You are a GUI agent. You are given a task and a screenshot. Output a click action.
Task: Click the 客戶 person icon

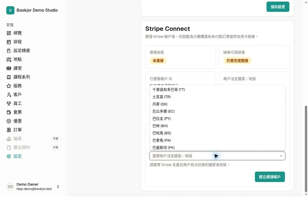9,95
